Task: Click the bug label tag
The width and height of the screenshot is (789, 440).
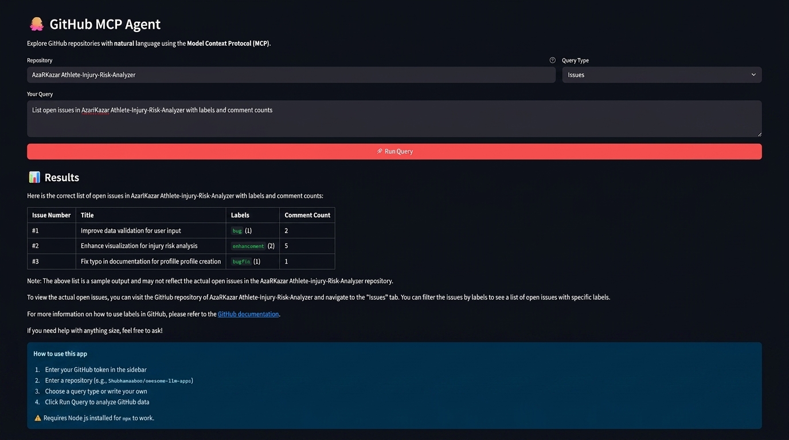Action: [x=237, y=231]
